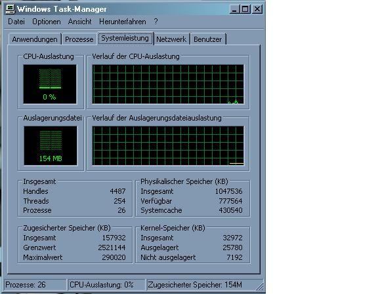Image resolution: width=378 pixels, height=294 pixels.
Task: Click the Task-Manager title bar icon
Action: pyautogui.click(x=10, y=9)
